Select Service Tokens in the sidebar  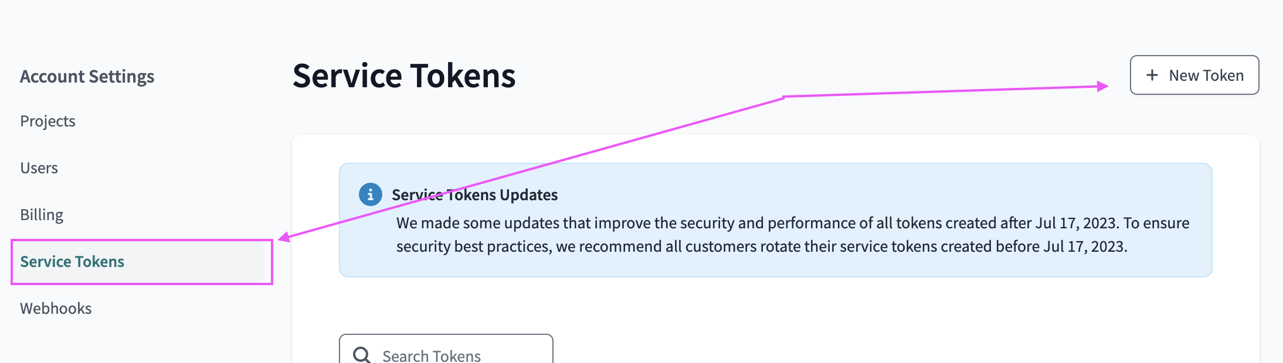click(x=72, y=262)
